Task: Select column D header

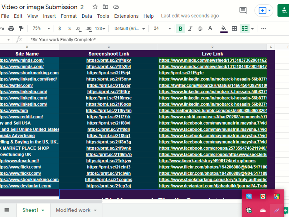Action: (212, 47)
